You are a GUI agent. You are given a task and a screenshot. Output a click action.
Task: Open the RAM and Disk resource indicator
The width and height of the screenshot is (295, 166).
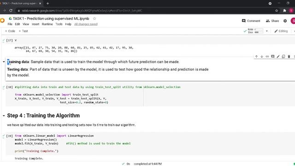pos(256,31)
